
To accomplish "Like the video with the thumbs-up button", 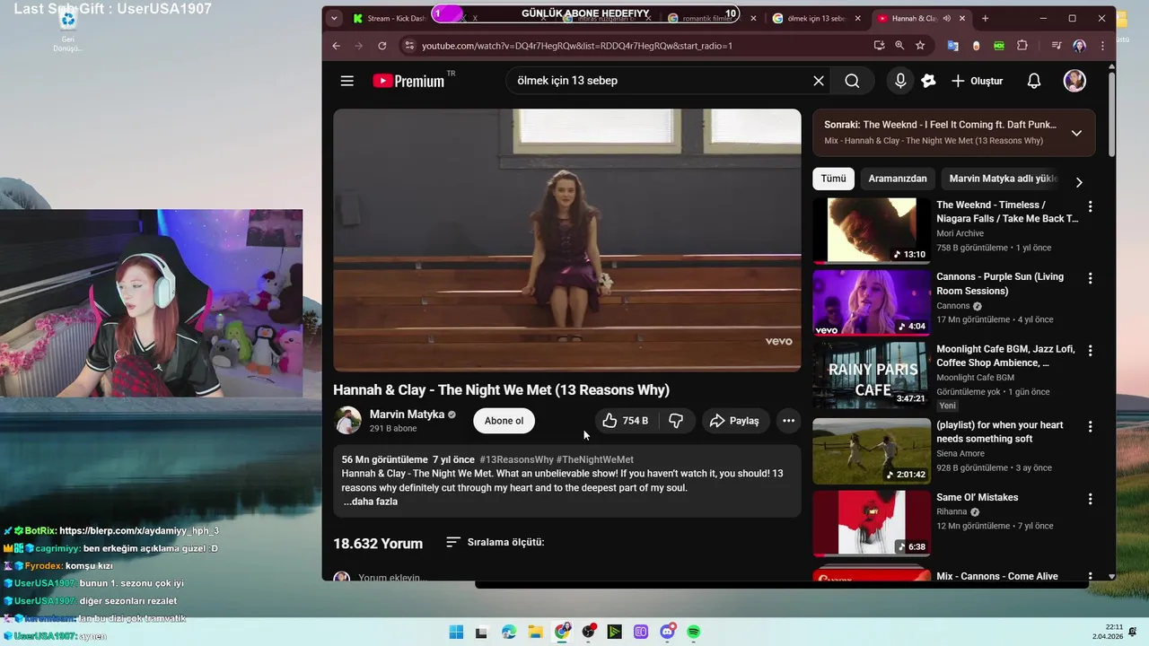I will pos(626,421).
